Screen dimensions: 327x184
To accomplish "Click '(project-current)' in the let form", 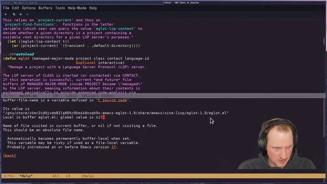I will click(39, 45).
